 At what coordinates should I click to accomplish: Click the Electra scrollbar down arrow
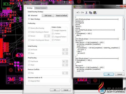click(x=123, y=70)
